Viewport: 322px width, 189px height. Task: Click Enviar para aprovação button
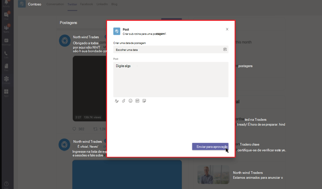(210, 146)
